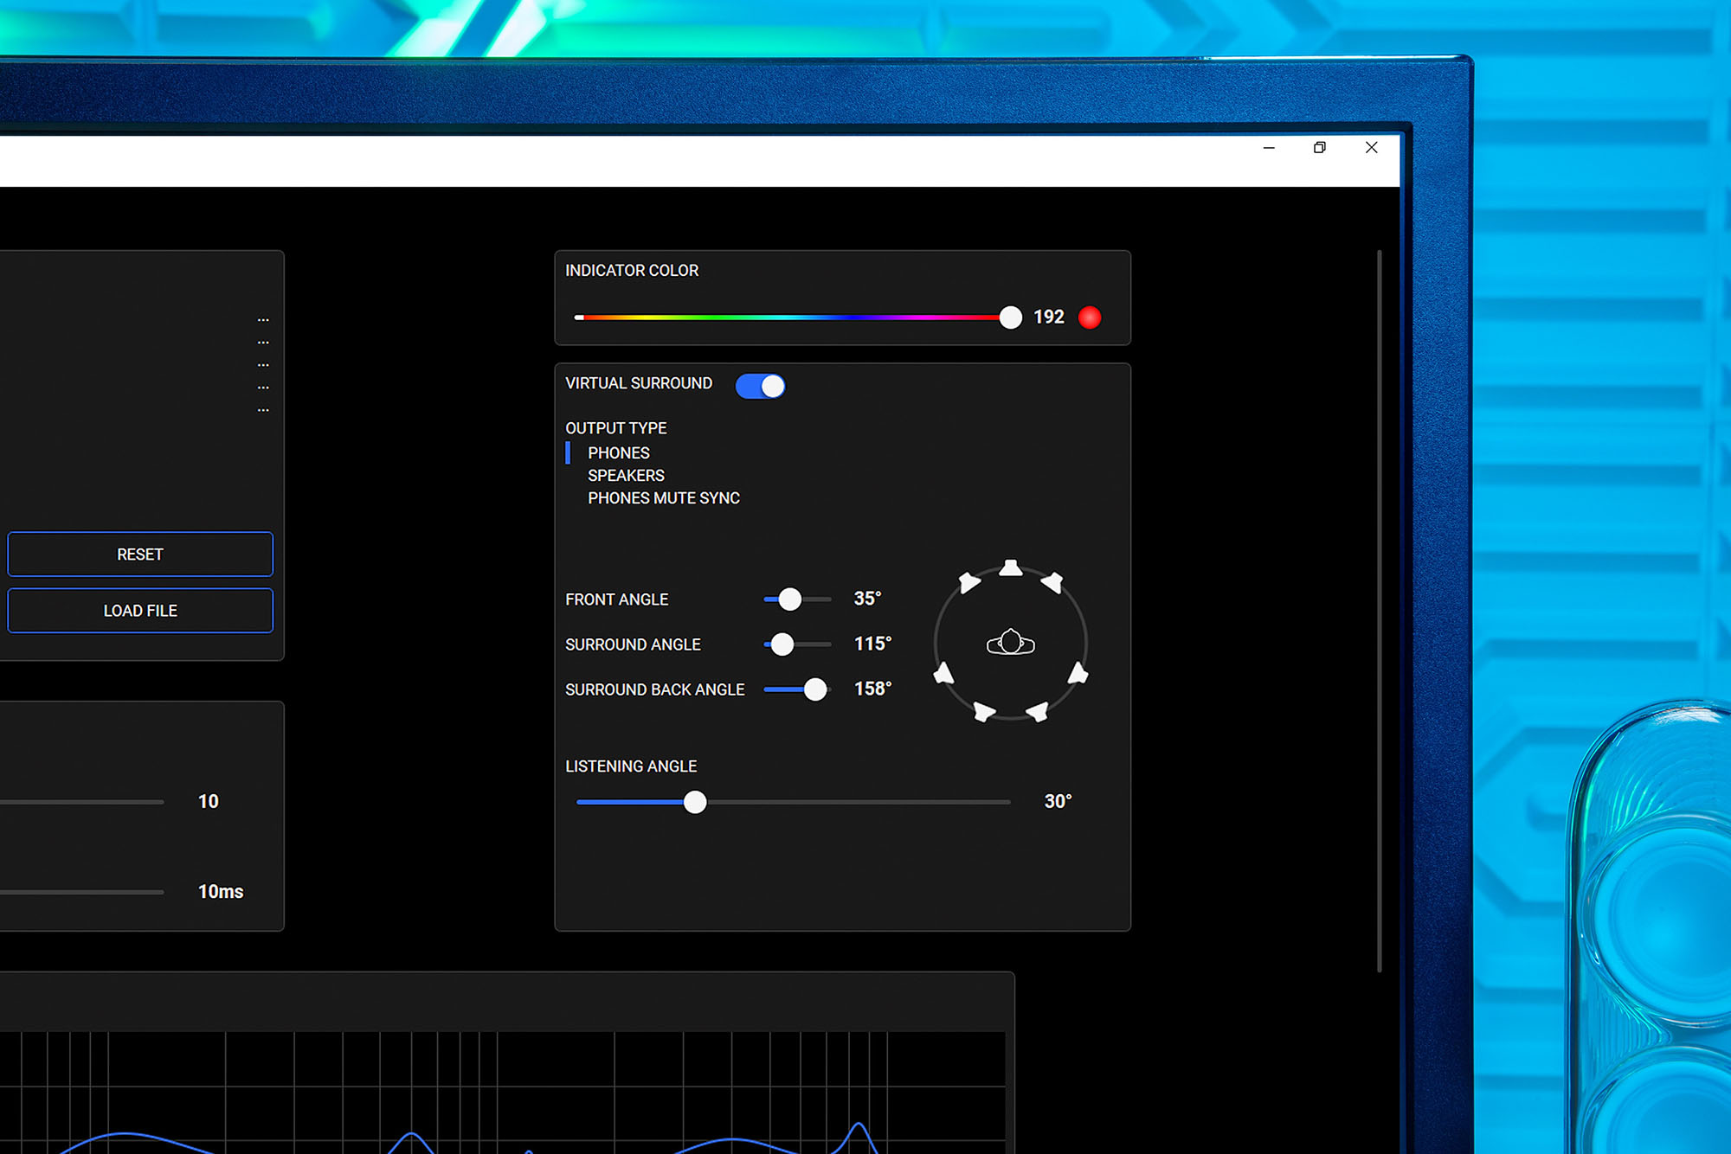
Task: Click the front center speaker icon
Action: [x=1010, y=568]
